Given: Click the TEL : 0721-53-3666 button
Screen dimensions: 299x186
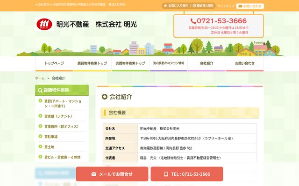Looking at the screenshot, I should pos(187,174).
